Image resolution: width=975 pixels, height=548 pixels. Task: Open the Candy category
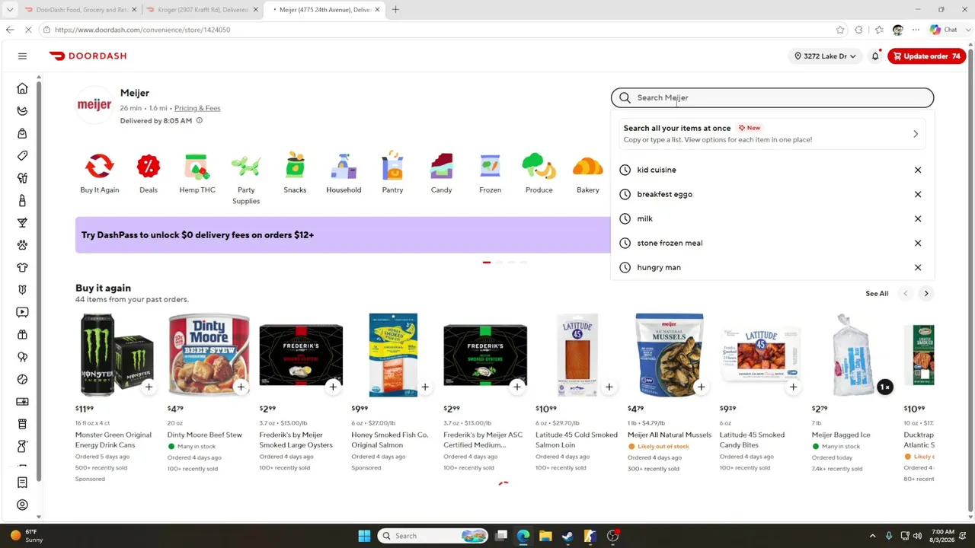click(x=441, y=174)
